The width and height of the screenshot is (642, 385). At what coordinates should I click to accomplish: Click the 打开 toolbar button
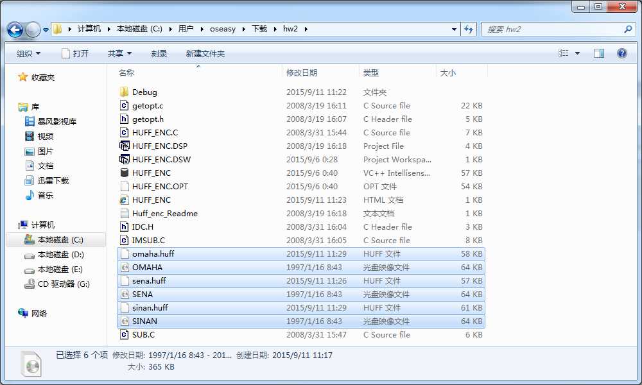coord(75,53)
